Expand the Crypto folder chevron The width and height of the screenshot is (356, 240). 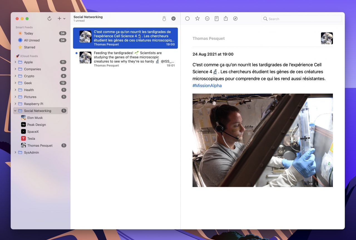[x=16, y=76]
